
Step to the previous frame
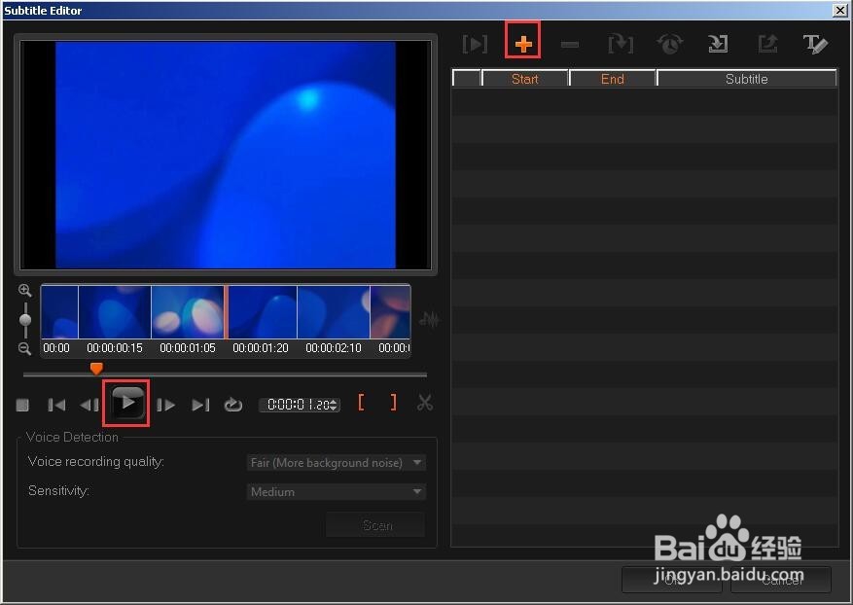tap(89, 405)
